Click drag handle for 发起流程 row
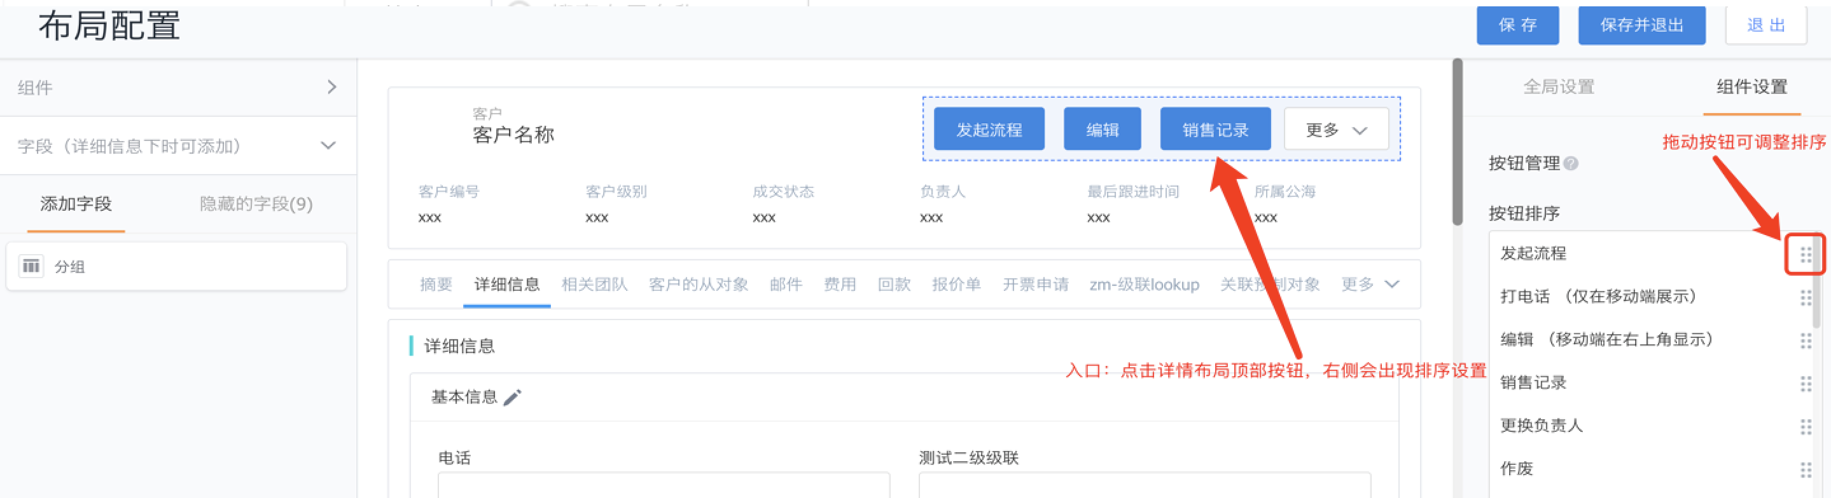1831x498 pixels. coord(1806,255)
